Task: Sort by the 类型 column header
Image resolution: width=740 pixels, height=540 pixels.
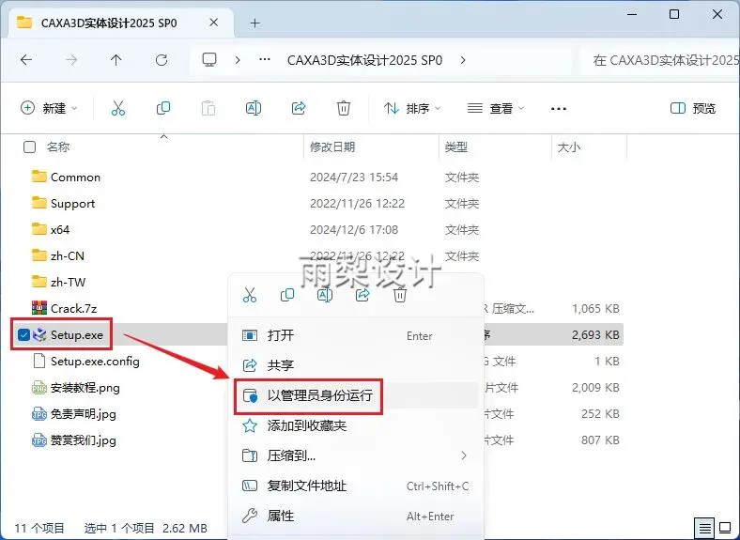Action: tap(455, 147)
